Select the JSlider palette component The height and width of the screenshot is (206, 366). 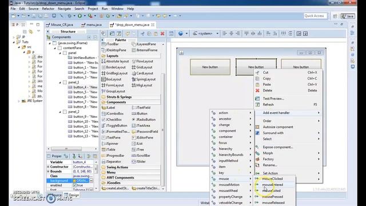(139, 161)
